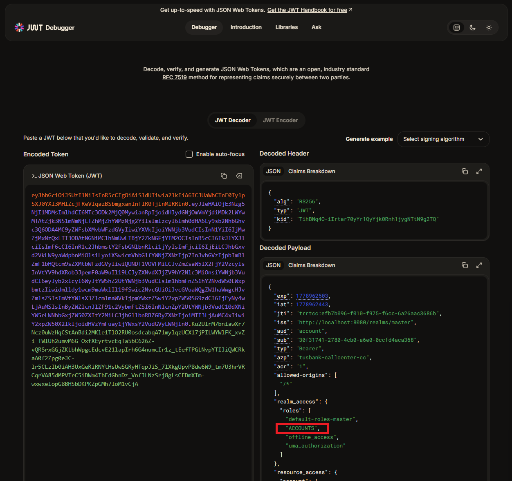This screenshot has height=481, width=512.
Task: Open the Libraries nav item
Action: [286, 27]
